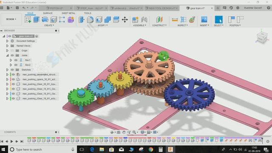Viewport: 272px width, 153px height.
Task: Click the Capture Position icon
Action: click(231, 20)
